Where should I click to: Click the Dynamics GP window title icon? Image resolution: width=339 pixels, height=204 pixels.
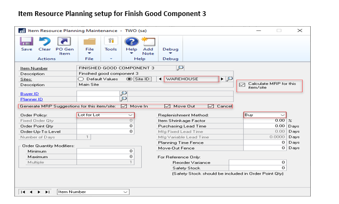point(22,31)
